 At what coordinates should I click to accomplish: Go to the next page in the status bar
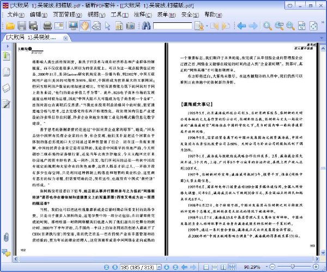(x=166, y=267)
